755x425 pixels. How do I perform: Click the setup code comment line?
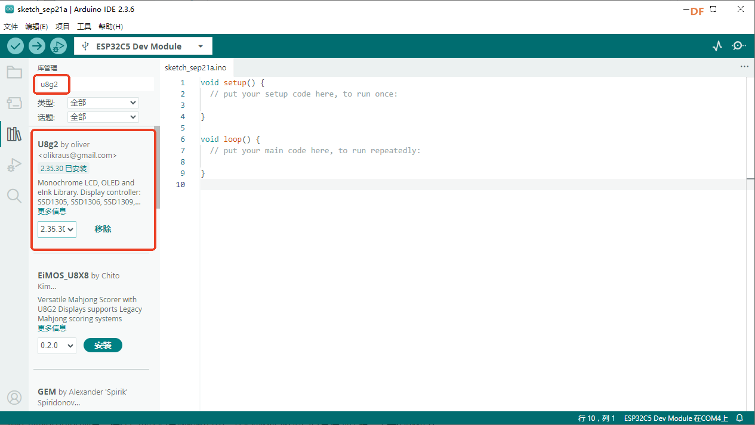point(304,94)
